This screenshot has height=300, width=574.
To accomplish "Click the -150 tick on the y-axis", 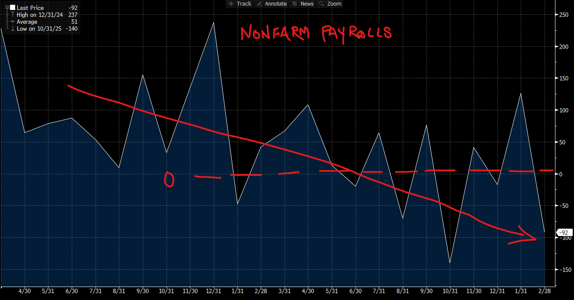I will (564, 270).
